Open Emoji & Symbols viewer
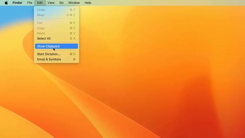The width and height of the screenshot is (245, 138). point(56,59)
